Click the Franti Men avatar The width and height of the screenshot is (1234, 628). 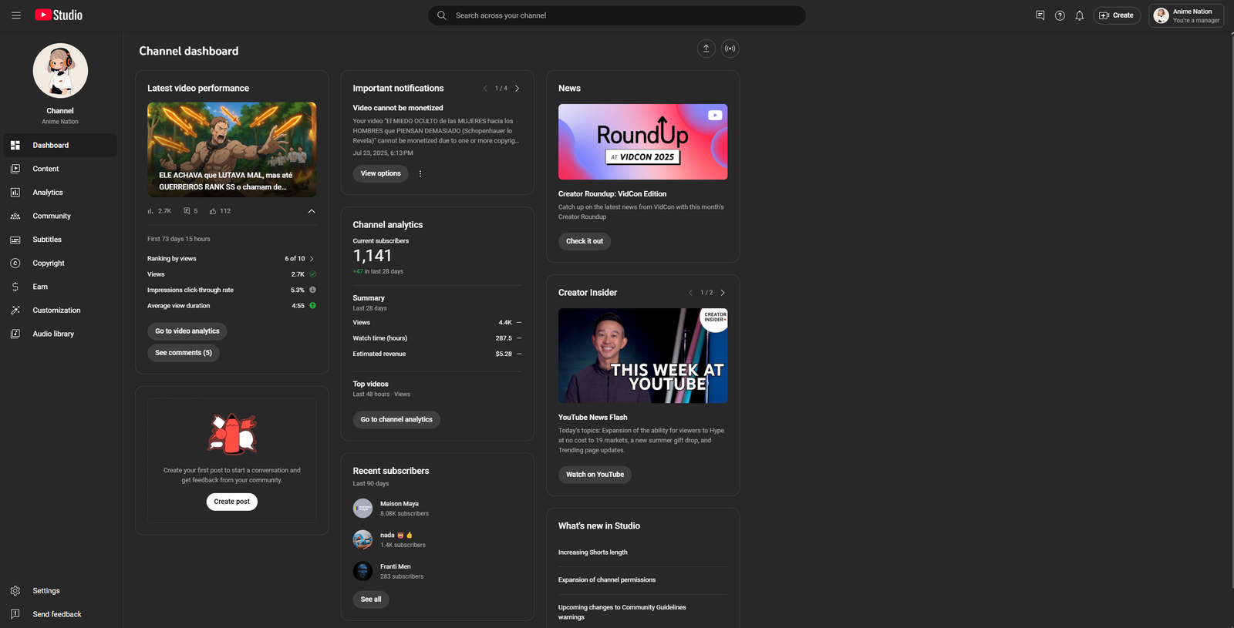point(363,572)
